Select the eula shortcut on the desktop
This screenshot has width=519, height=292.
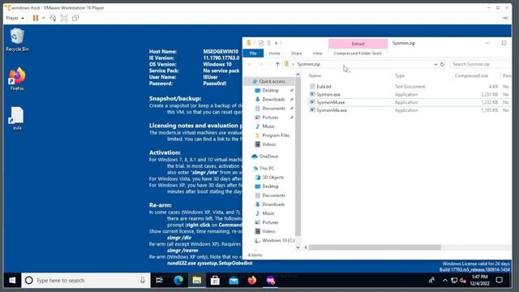pos(17,118)
